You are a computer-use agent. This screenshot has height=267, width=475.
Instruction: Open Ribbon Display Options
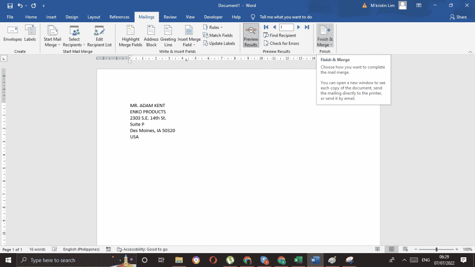coord(419,6)
